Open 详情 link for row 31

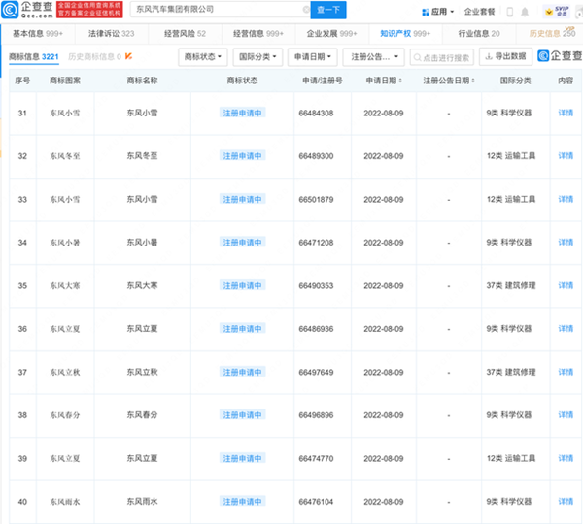(566, 114)
